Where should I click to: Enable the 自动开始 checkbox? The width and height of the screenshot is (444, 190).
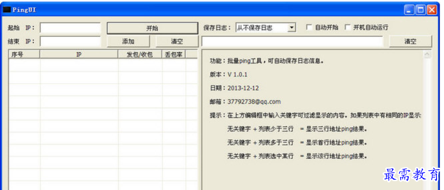click(309, 28)
